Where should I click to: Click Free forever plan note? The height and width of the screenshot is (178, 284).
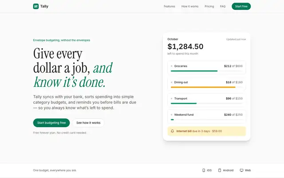pyautogui.click(x=60, y=133)
